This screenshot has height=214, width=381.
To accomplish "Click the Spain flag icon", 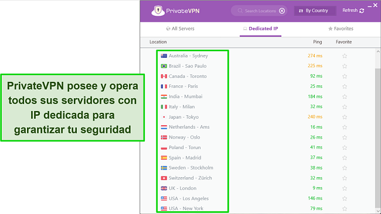I will [164, 157].
